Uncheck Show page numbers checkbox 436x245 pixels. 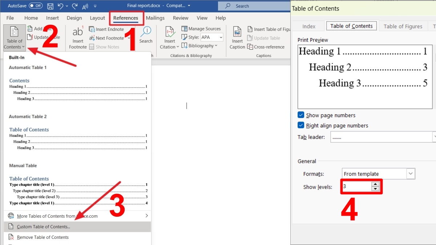pyautogui.click(x=301, y=115)
